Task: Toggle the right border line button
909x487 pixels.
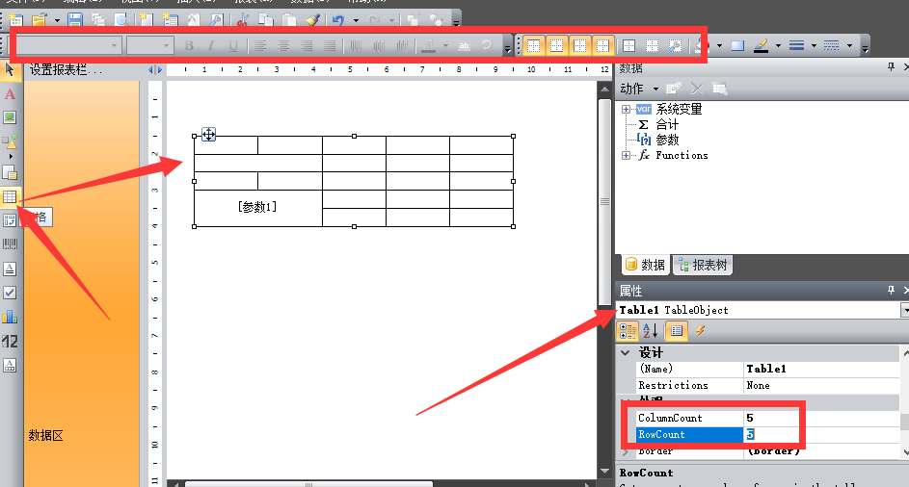Action: click(602, 45)
